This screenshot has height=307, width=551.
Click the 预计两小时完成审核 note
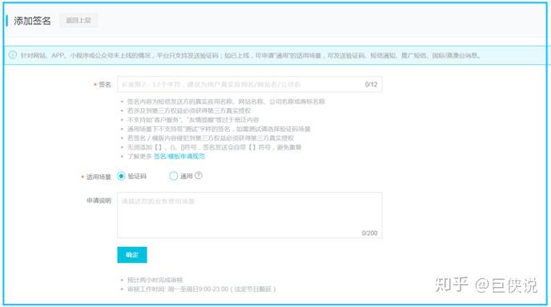[x=155, y=280]
